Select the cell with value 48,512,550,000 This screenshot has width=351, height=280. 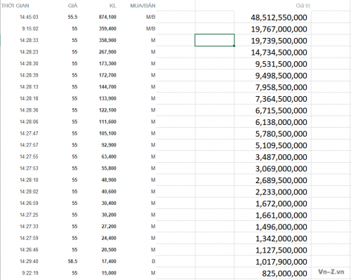pyautogui.click(x=273, y=18)
